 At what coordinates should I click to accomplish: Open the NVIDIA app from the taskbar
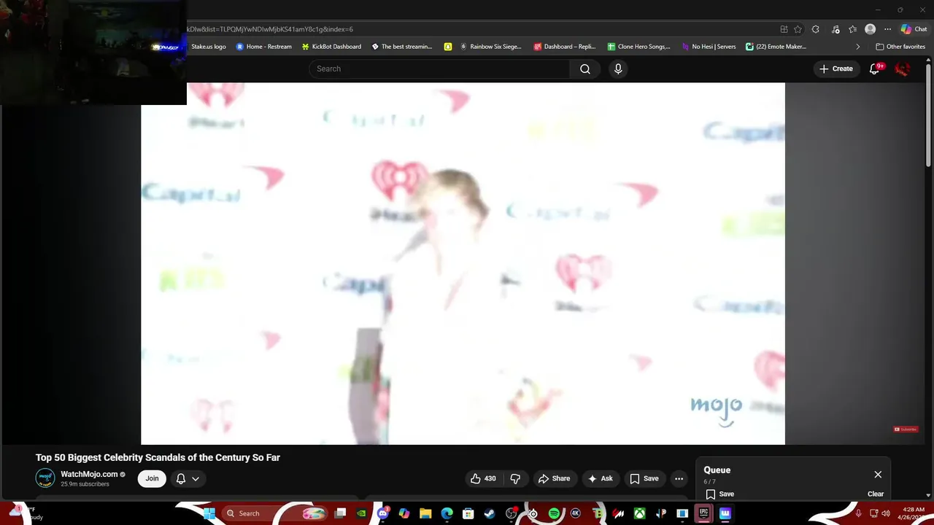362,513
